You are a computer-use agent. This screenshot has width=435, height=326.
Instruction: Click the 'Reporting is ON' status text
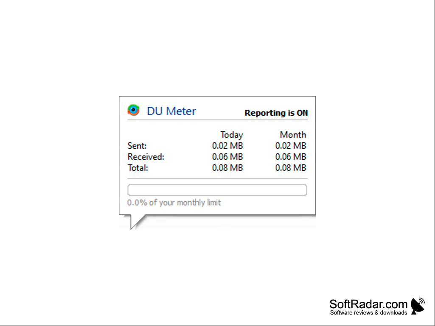click(276, 113)
